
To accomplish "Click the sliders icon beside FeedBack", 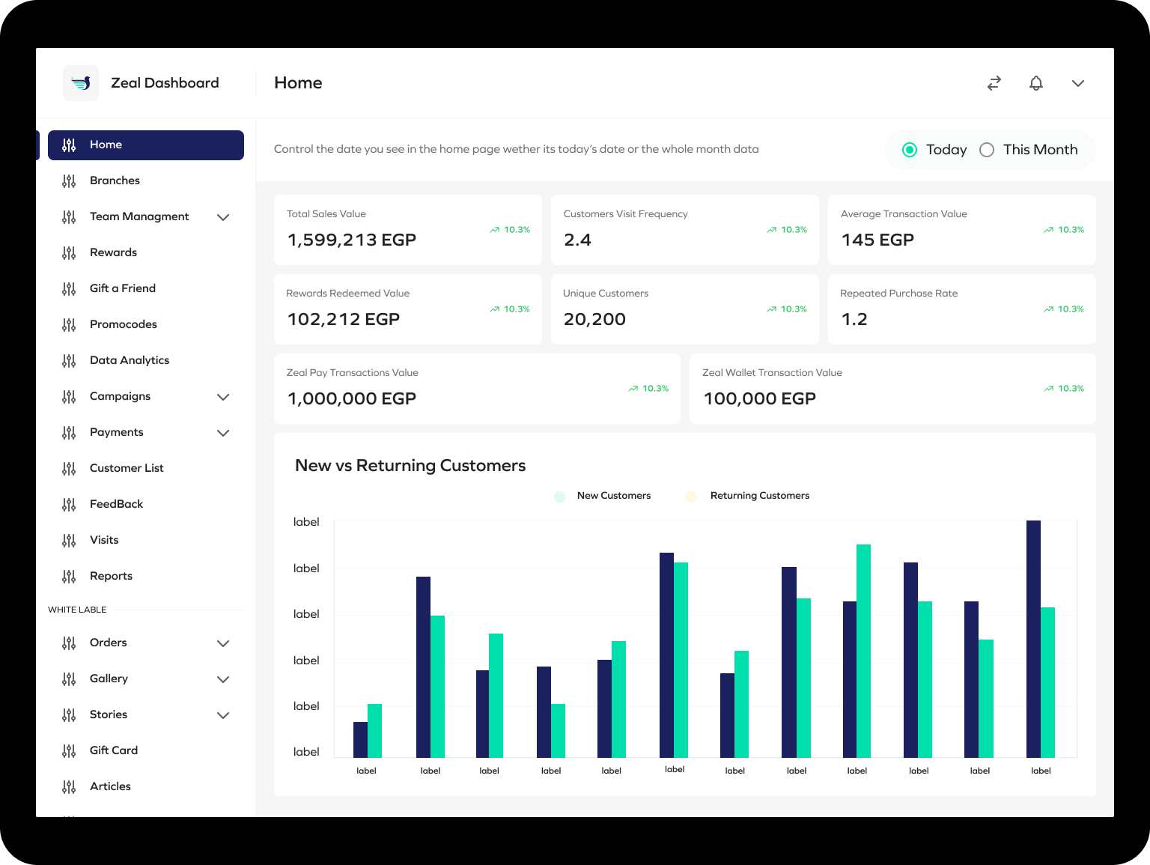I will point(69,505).
